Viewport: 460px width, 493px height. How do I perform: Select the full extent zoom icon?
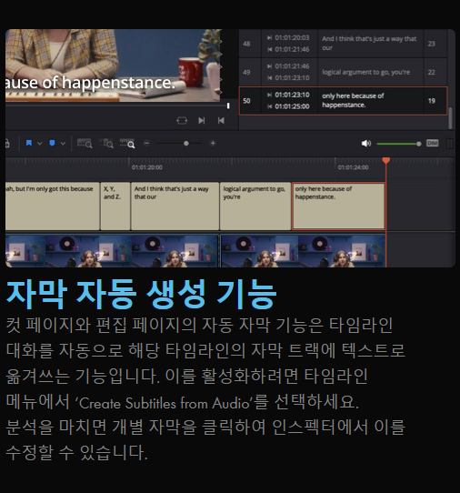[x=85, y=144]
